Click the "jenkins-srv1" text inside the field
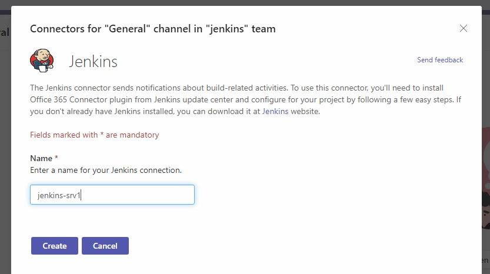 point(59,195)
